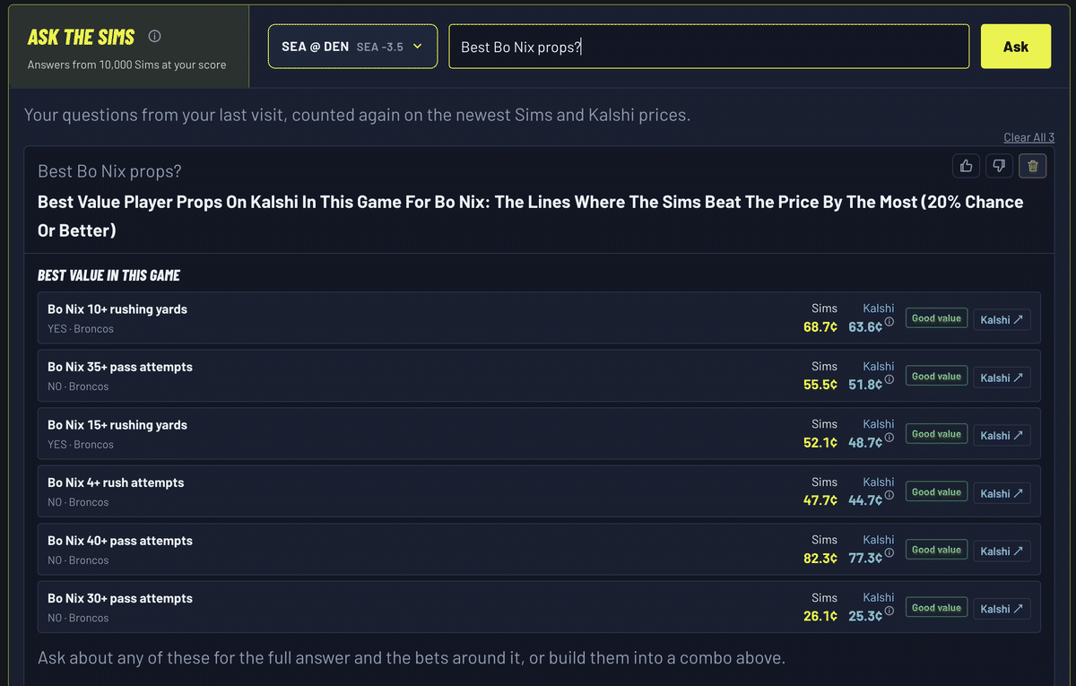Click Kalshi info icon for 10+ rushing yards

pos(889,322)
